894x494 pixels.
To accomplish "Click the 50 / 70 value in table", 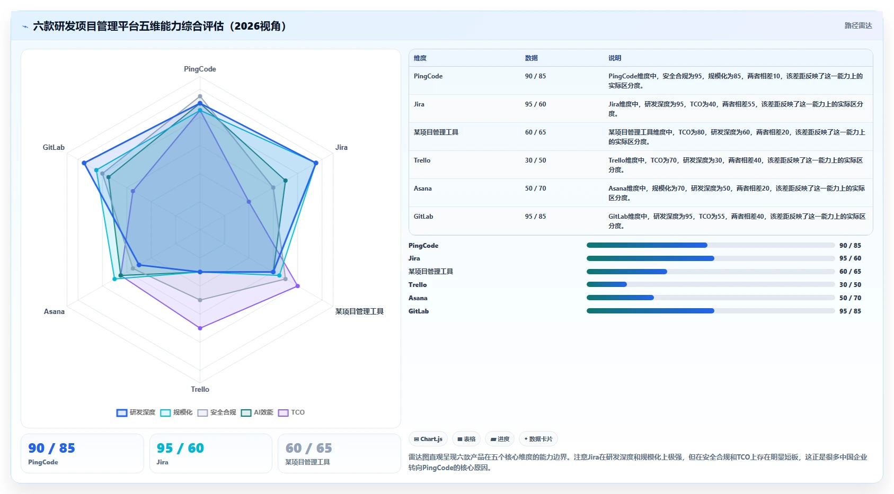I will click(535, 188).
